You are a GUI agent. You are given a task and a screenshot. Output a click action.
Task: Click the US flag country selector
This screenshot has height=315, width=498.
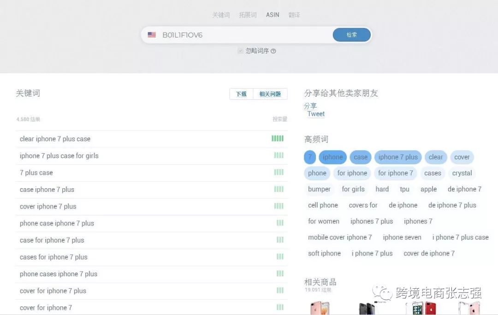[x=152, y=35]
